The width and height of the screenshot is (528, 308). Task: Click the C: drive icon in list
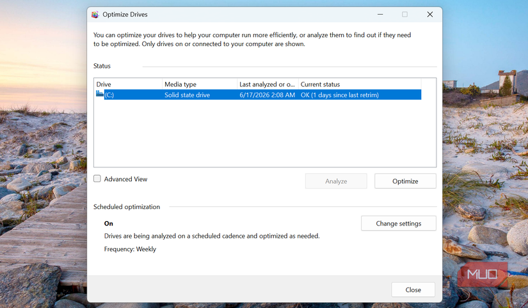tap(100, 94)
